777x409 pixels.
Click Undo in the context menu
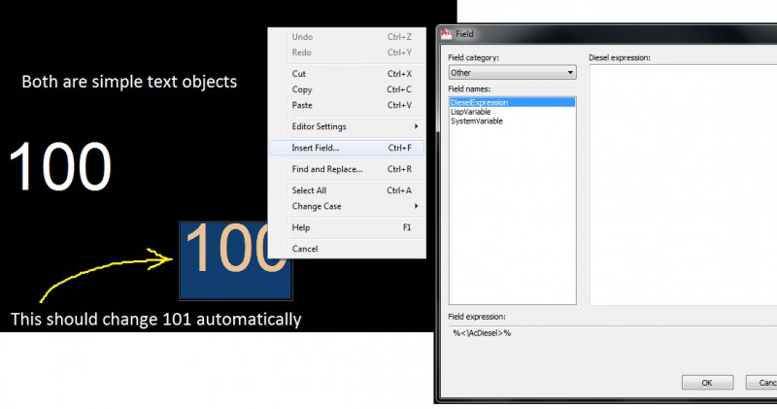(x=347, y=37)
